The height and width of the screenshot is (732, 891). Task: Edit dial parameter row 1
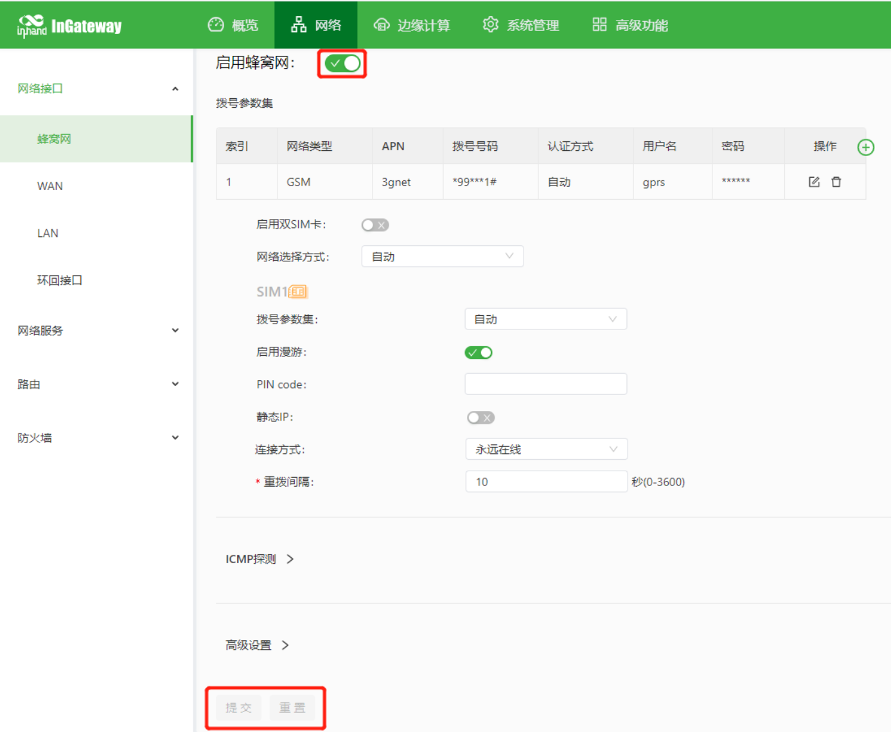pyautogui.click(x=814, y=182)
